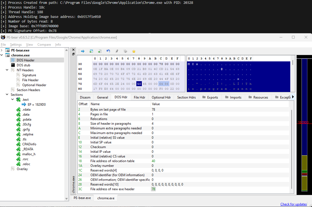
Task: Click the .reloc section puzzle icon
Action: coord(18,164)
